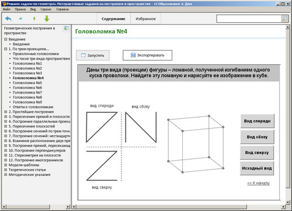Click the Вид спереди button
The height and width of the screenshot is (211, 292).
click(x=257, y=121)
